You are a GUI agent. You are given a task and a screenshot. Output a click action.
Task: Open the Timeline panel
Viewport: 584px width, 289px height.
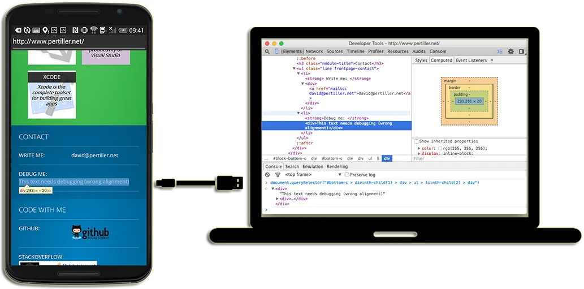355,51
